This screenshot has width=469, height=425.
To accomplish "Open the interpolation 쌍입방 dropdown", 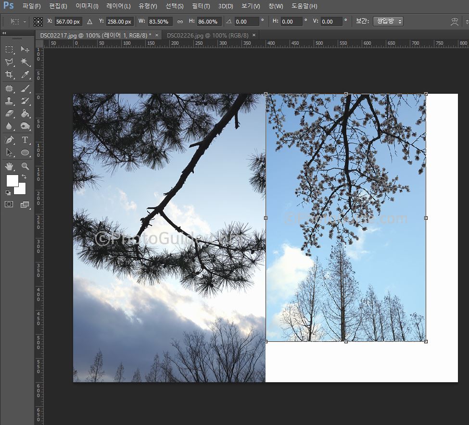I will coord(388,22).
